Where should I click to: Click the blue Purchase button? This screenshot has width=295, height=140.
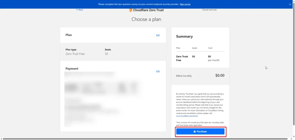(x=201, y=132)
